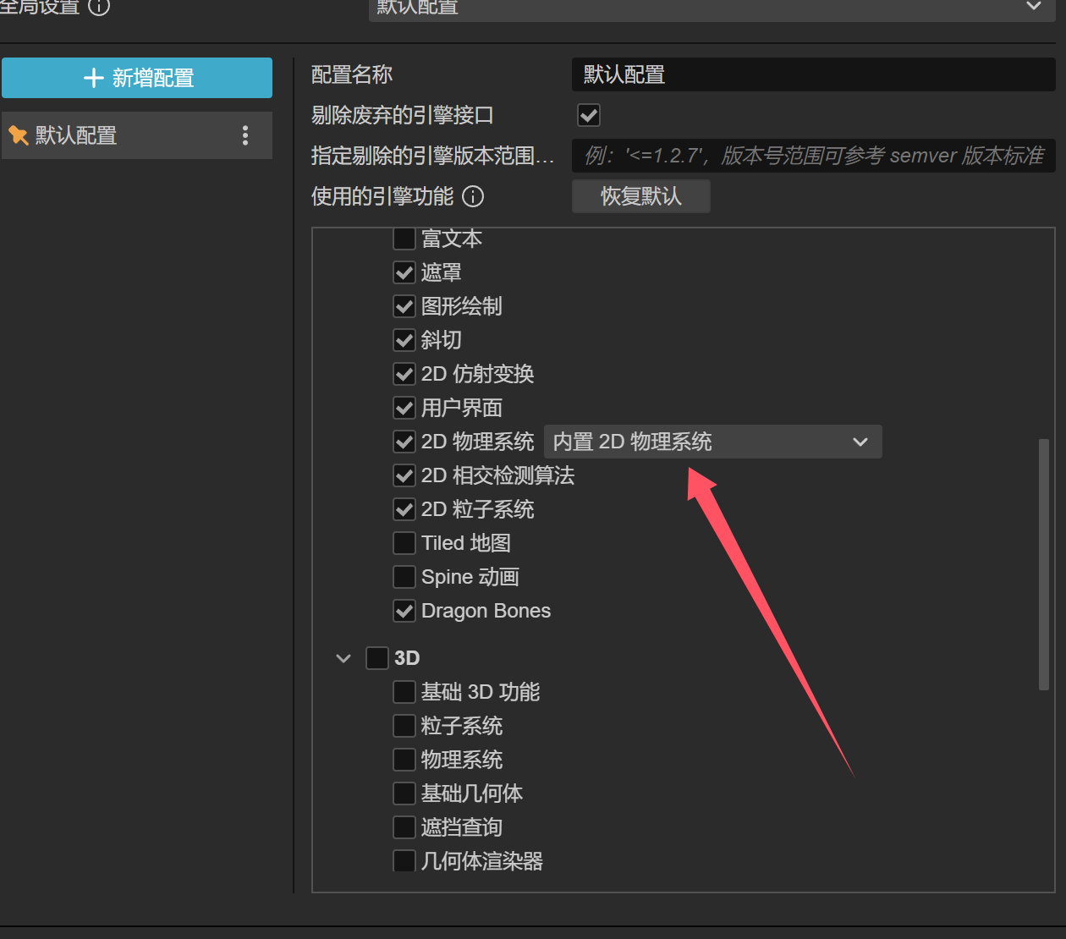Select the 默认配置 item in sidebar
The width and height of the screenshot is (1066, 939).
pos(137,135)
